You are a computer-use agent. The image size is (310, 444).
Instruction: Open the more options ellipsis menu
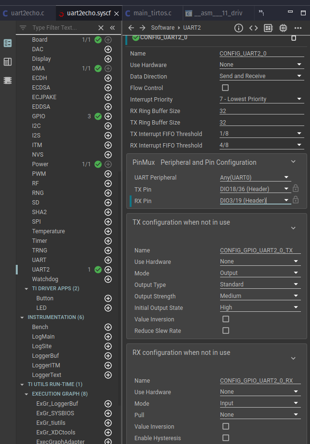coord(298,29)
